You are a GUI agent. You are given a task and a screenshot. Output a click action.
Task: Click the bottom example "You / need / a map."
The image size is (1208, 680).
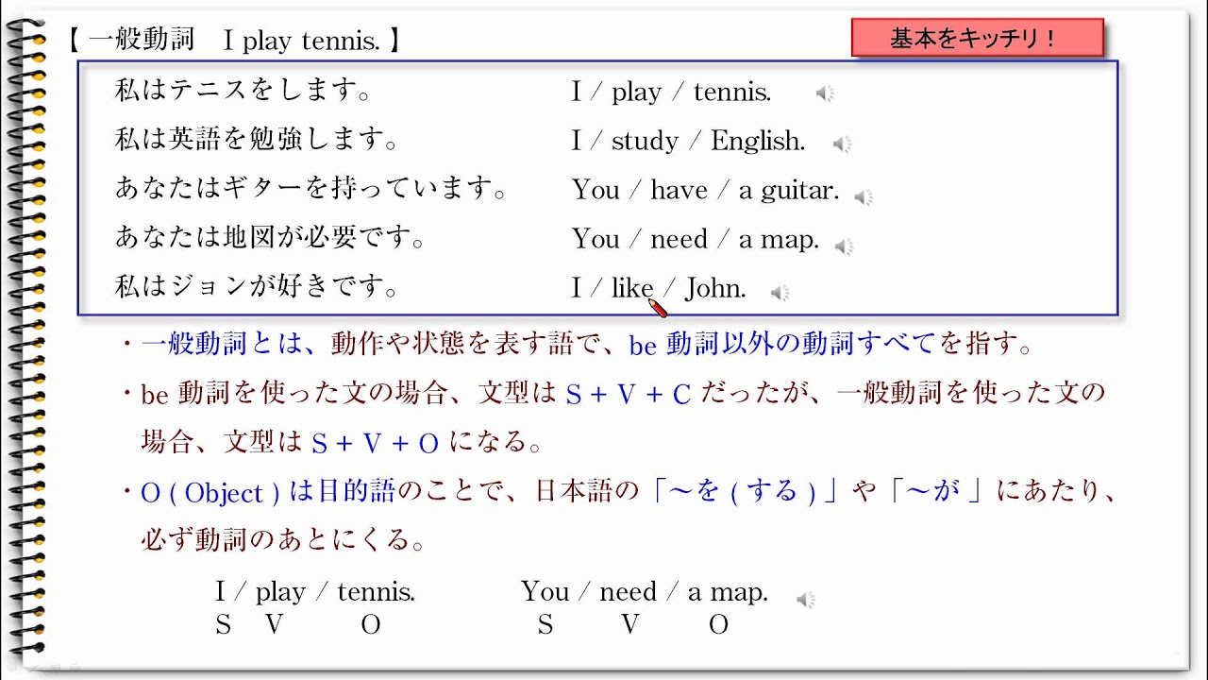(x=645, y=593)
